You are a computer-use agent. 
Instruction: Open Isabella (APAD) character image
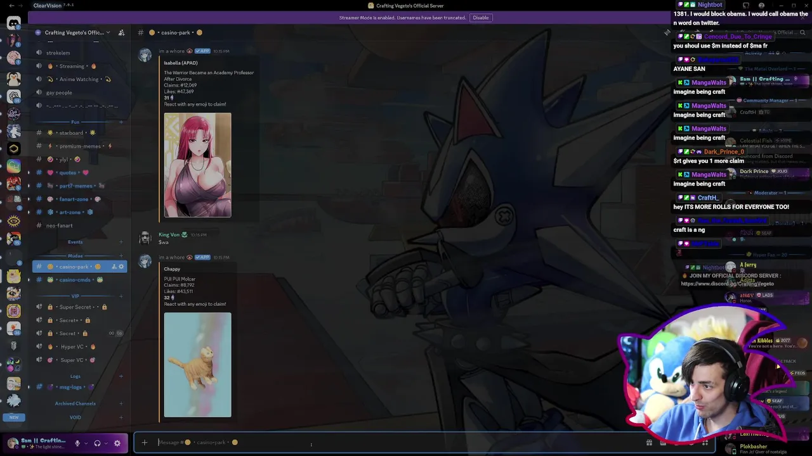coord(197,165)
